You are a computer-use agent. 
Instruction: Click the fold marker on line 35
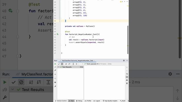click(61, 21)
